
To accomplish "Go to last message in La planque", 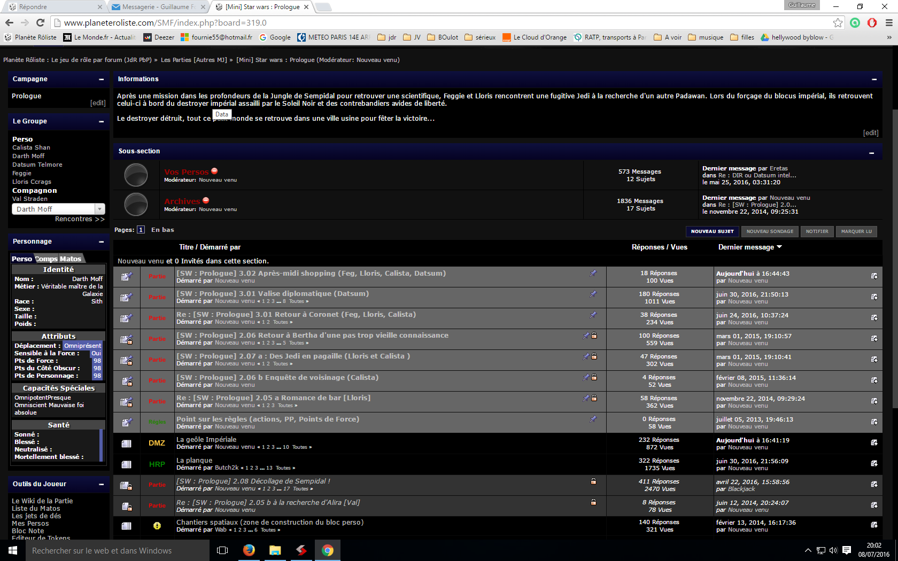I will click(874, 464).
